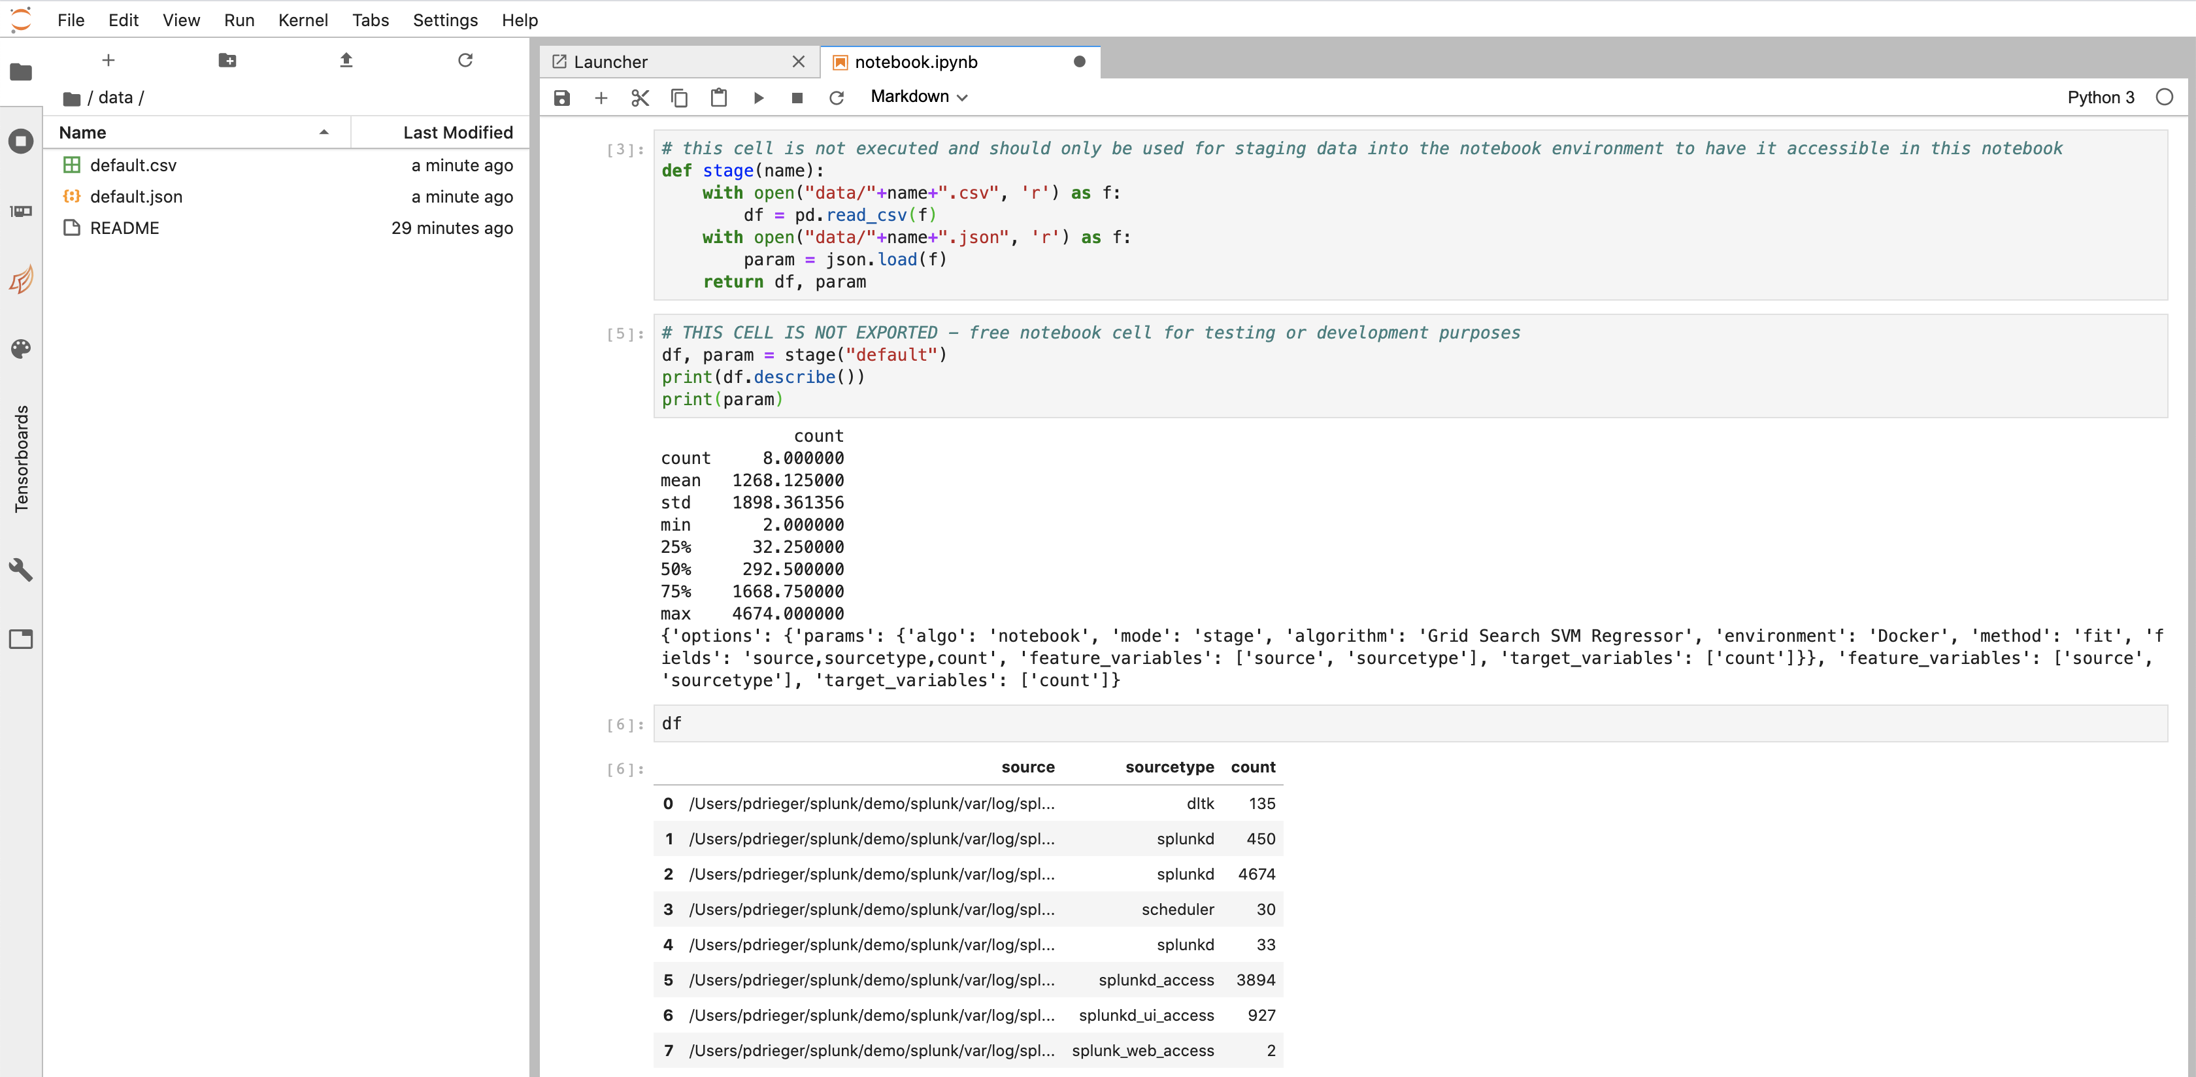Open the Help menu

coord(519,20)
